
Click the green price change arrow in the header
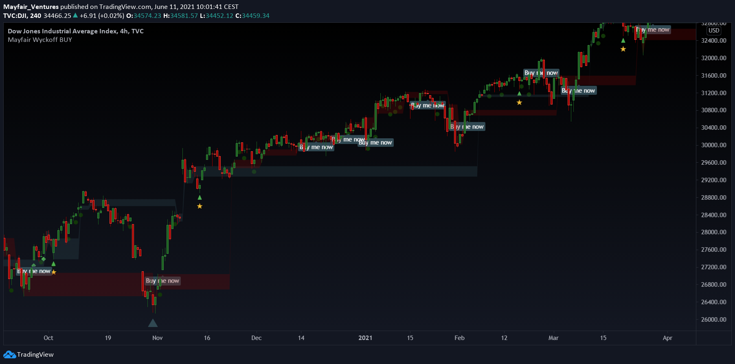[75, 15]
